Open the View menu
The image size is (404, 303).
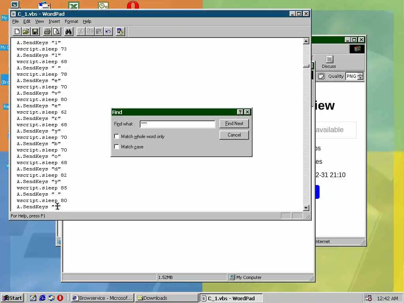pyautogui.click(x=39, y=21)
